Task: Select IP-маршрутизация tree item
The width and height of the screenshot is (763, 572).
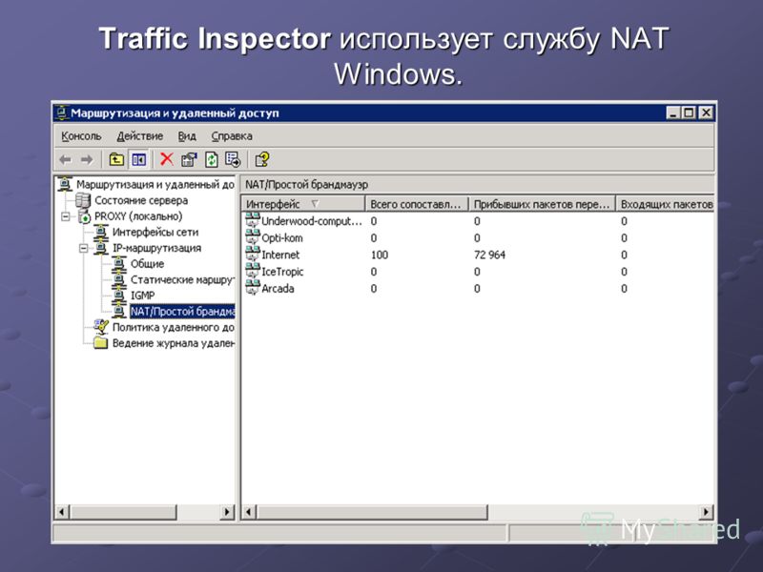Action: coord(156,248)
